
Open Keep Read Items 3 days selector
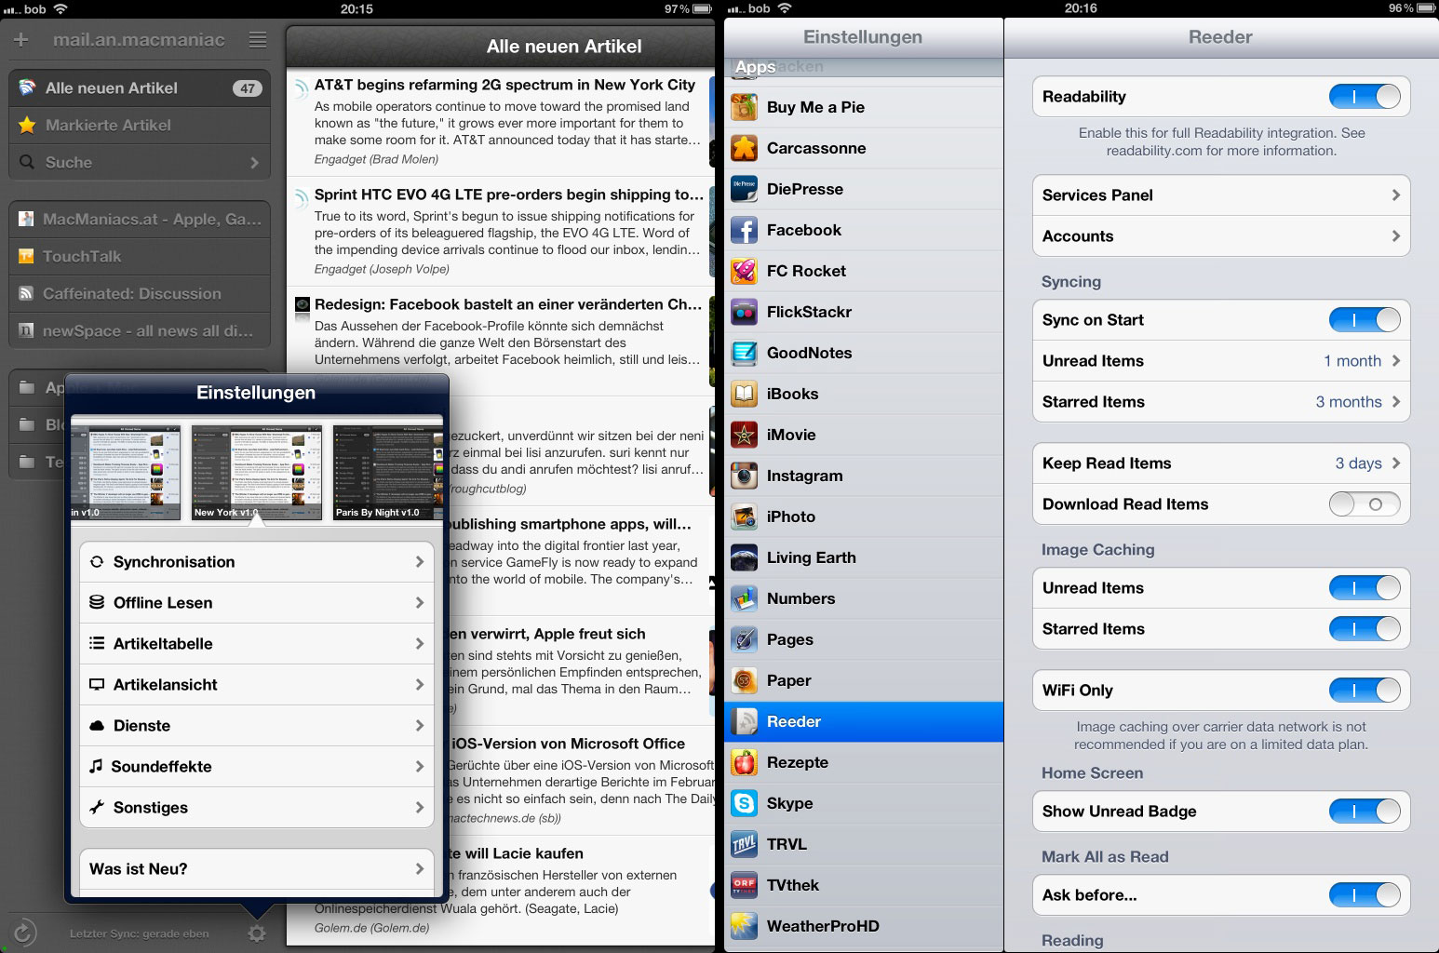(1221, 463)
